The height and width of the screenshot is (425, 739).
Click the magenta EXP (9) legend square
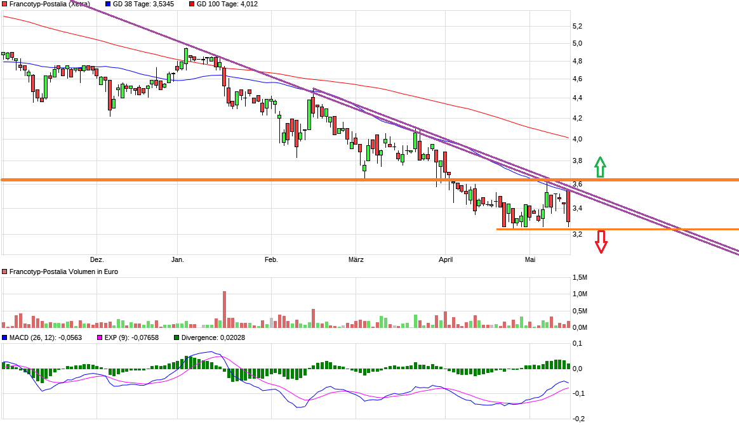tap(100, 337)
